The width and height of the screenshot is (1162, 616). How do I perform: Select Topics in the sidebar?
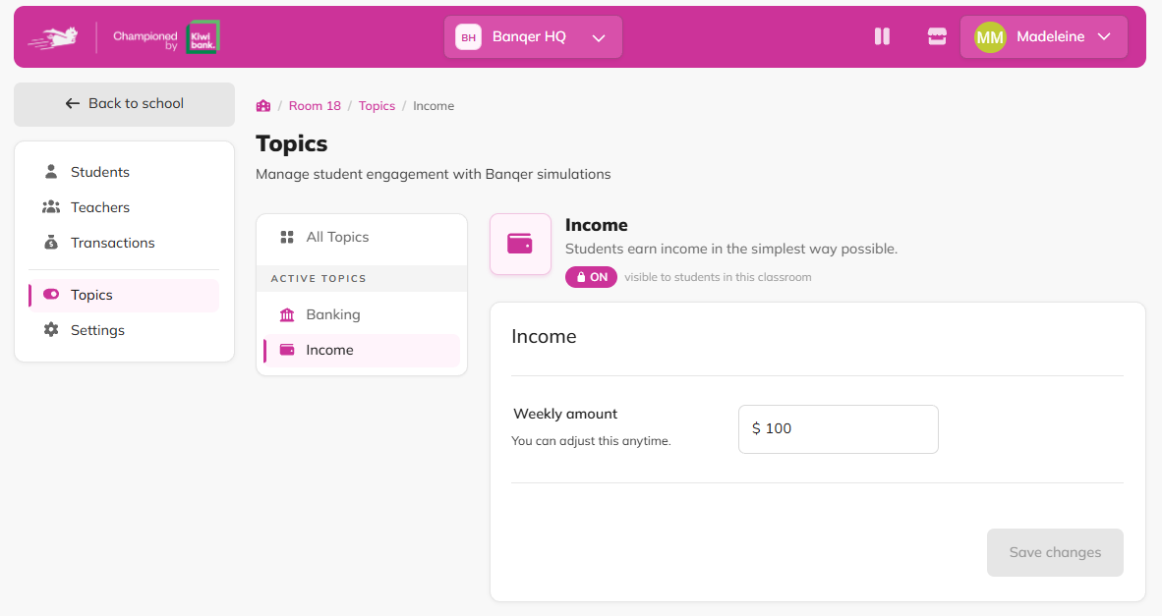tap(124, 295)
